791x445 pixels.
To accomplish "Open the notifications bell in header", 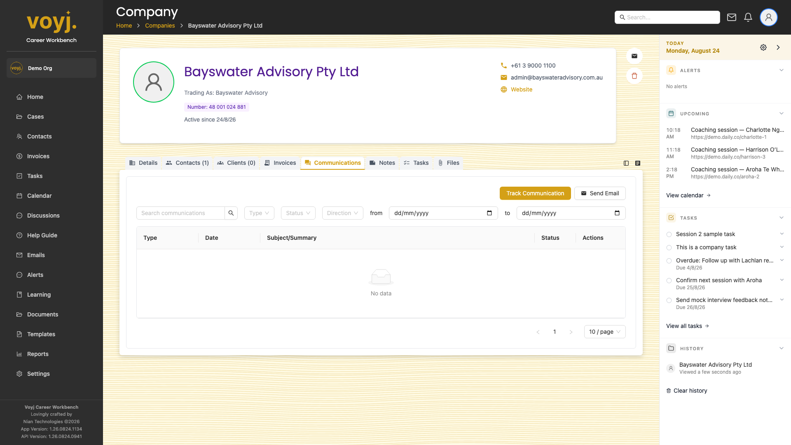I will click(748, 17).
